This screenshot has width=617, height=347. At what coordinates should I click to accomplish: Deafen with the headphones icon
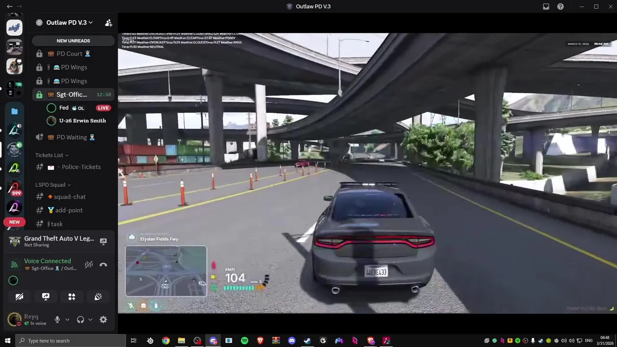tap(80, 320)
